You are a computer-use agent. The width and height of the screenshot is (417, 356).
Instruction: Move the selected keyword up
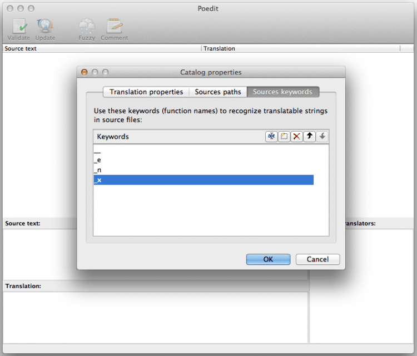click(310, 137)
